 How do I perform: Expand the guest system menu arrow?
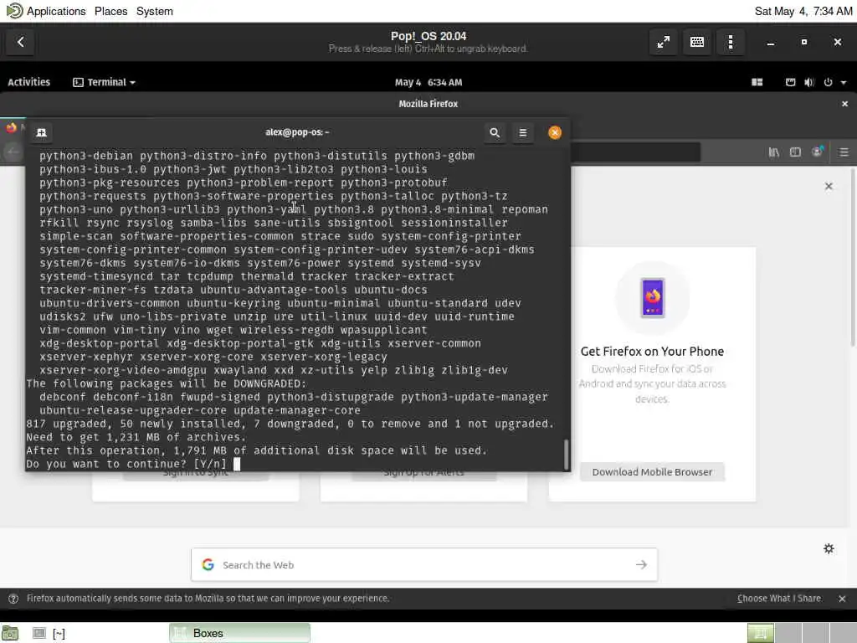pyautogui.click(x=844, y=83)
